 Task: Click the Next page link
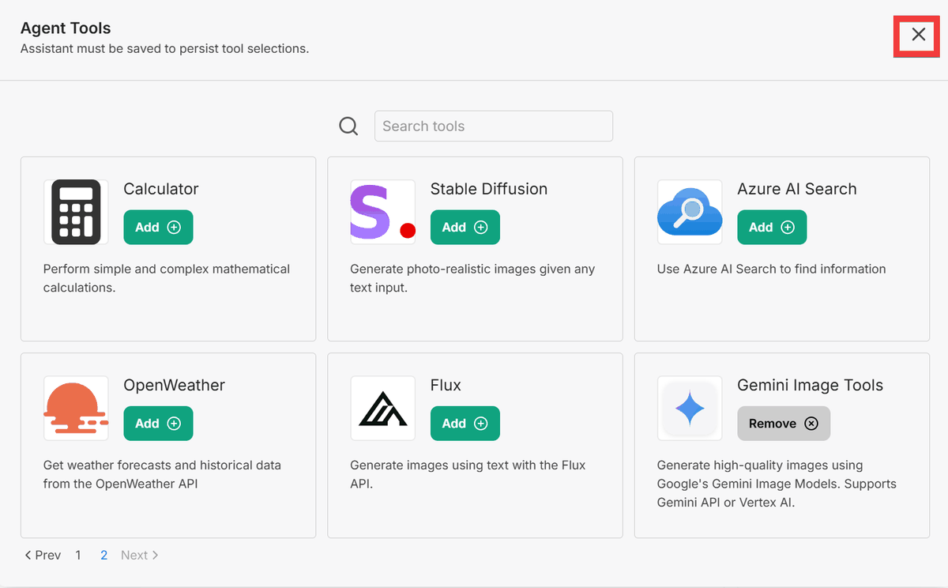tap(139, 556)
